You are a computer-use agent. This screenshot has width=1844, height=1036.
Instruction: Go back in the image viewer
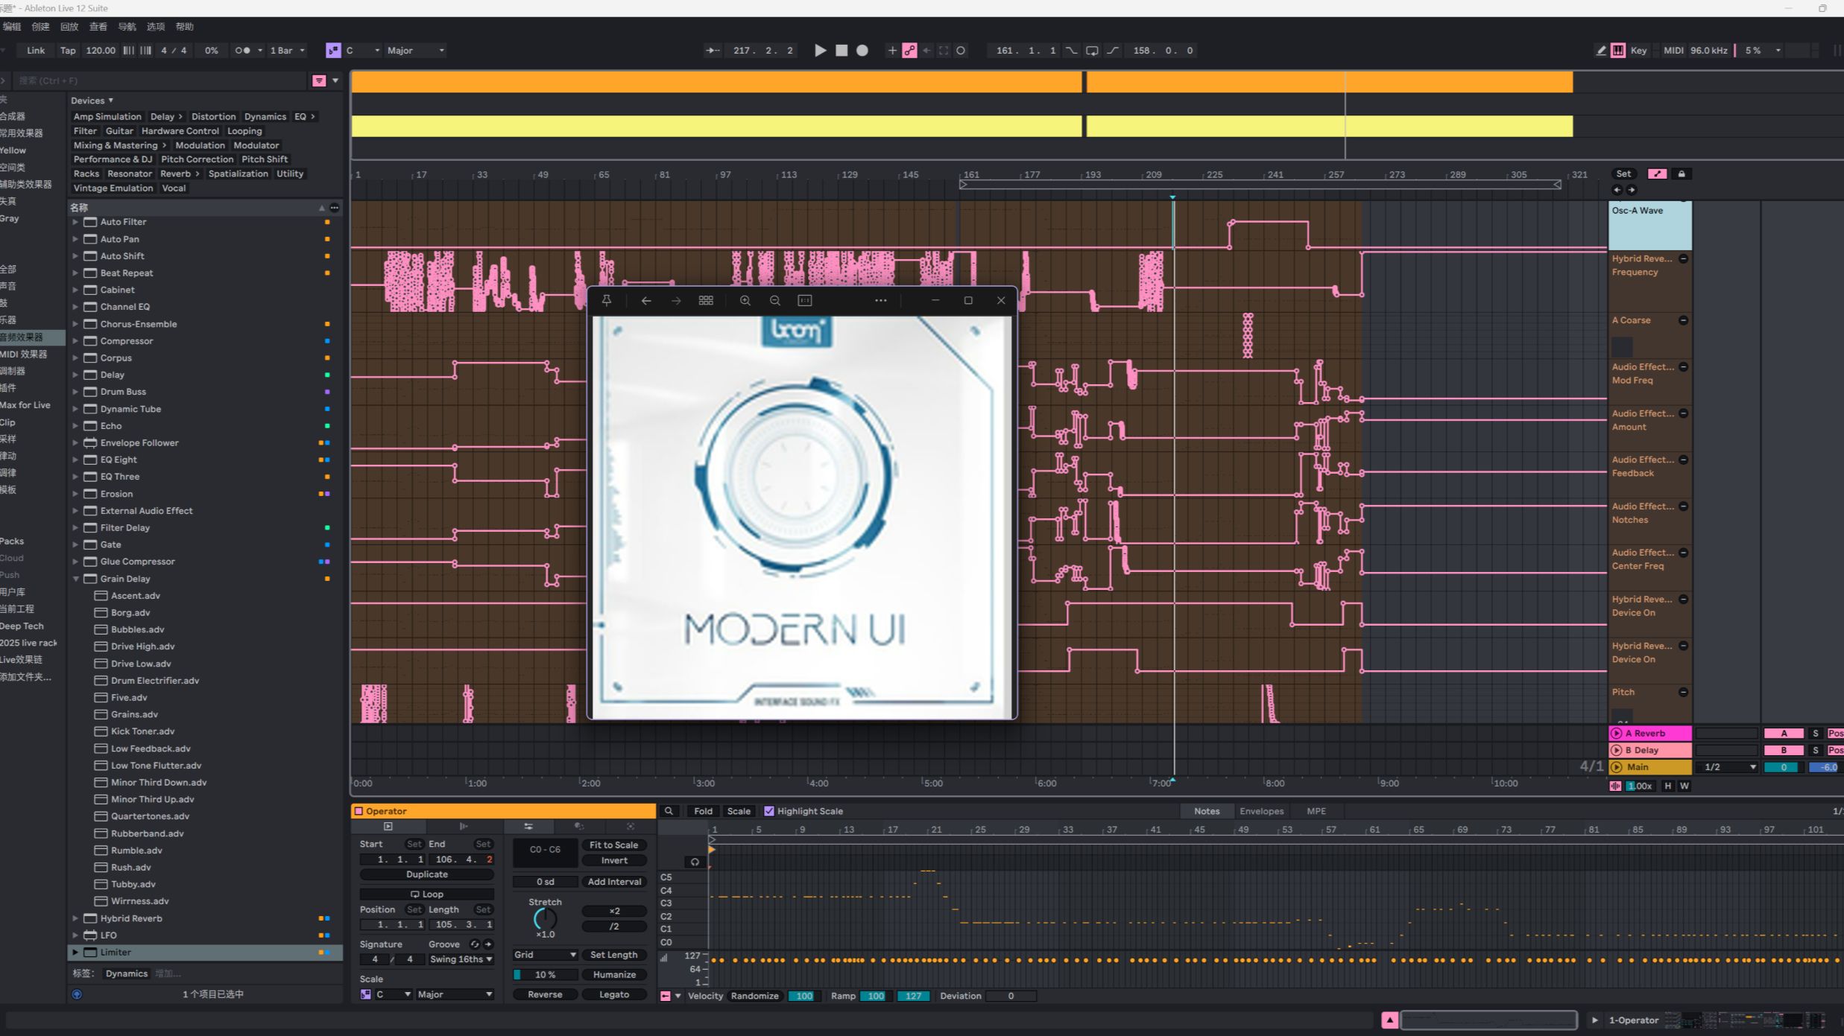[x=646, y=300]
